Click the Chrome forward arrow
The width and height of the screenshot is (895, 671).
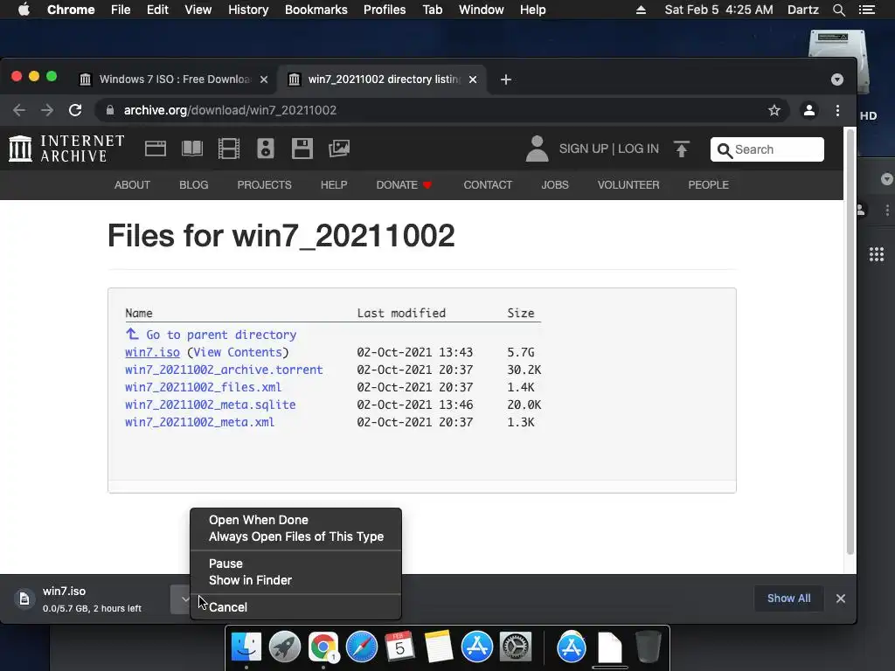click(x=47, y=110)
